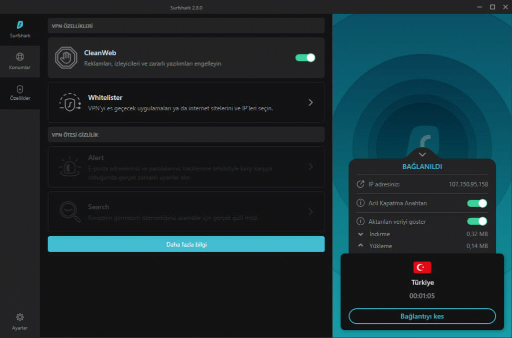This screenshot has width=512, height=338.
Task: Disable the CleanWeb toggle
Action: click(305, 58)
